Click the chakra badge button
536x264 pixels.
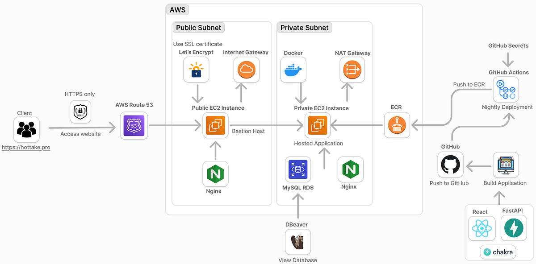click(x=498, y=252)
